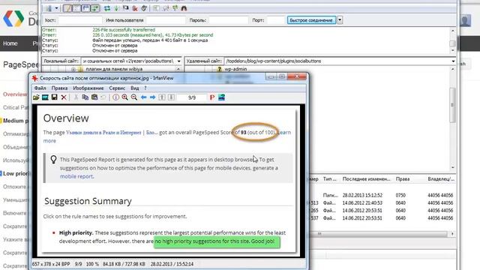
Task: Click FileZilla disconnect red X icon
Action: point(135,8)
